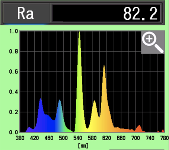Screen dimensions: 169x150
Task: Click the small red peak near 775 nm
Action: tap(163, 131)
